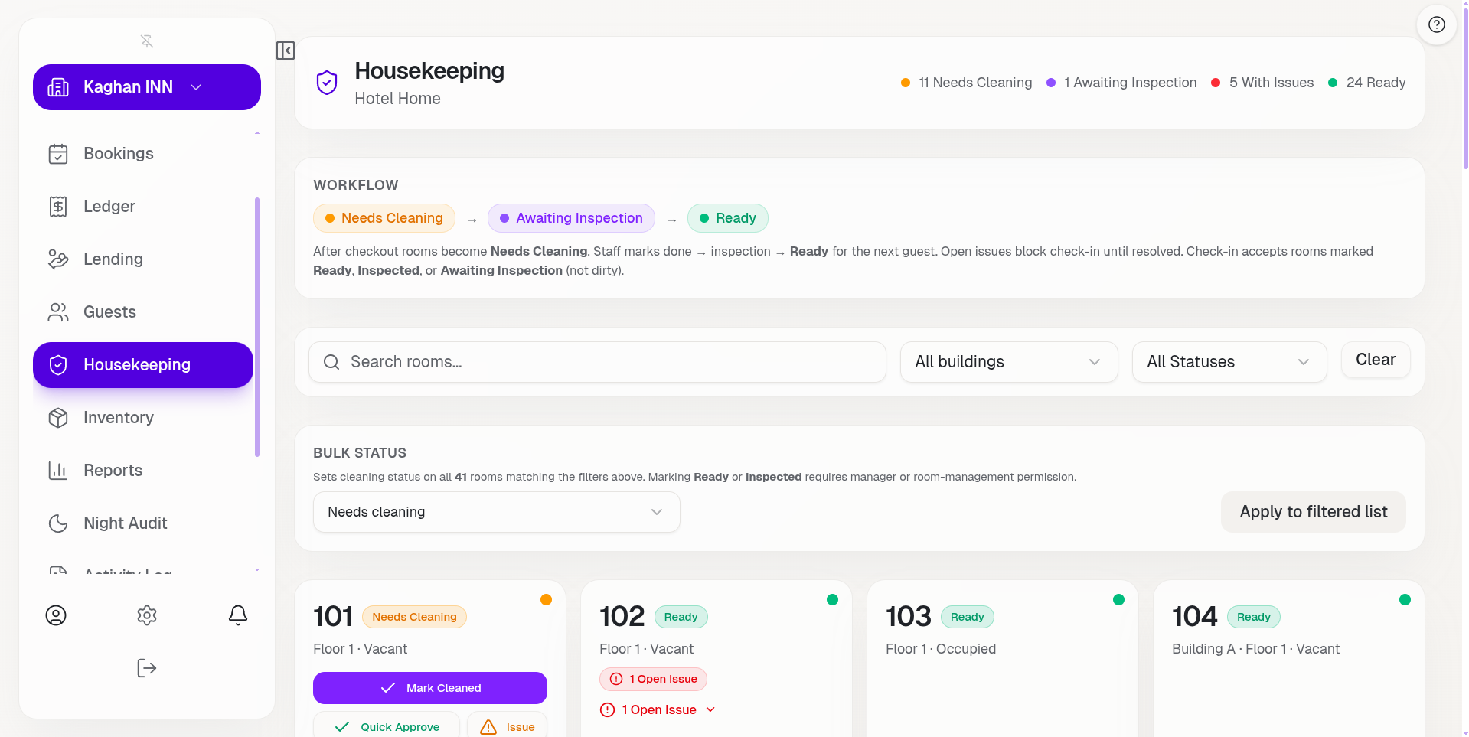Click the Lending hand coins icon

pyautogui.click(x=58, y=259)
